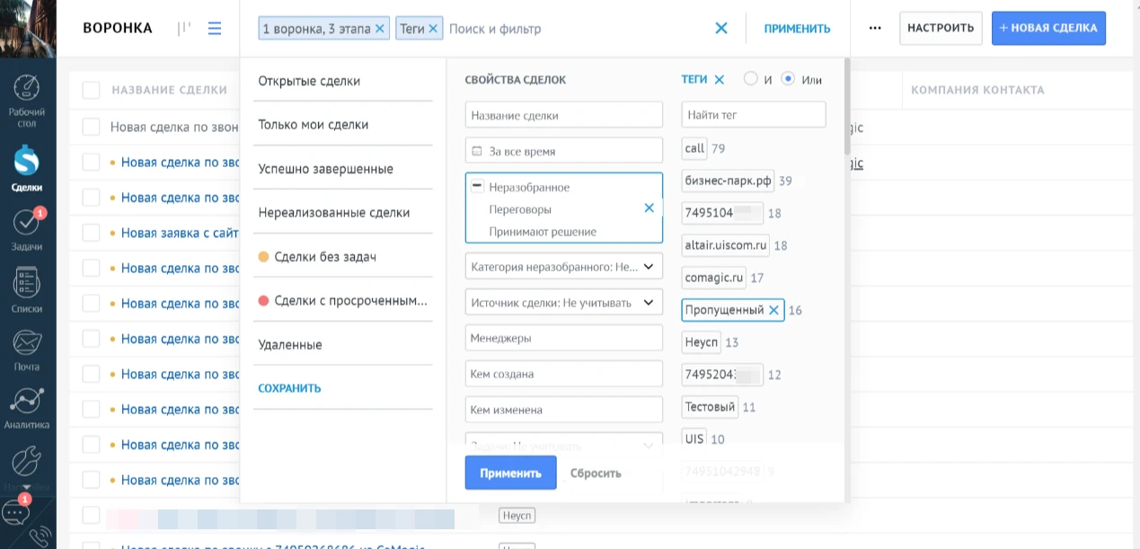Select the altair.uiscom.ru tag
Screen dimensions: 1140x549
pyautogui.click(x=727, y=245)
